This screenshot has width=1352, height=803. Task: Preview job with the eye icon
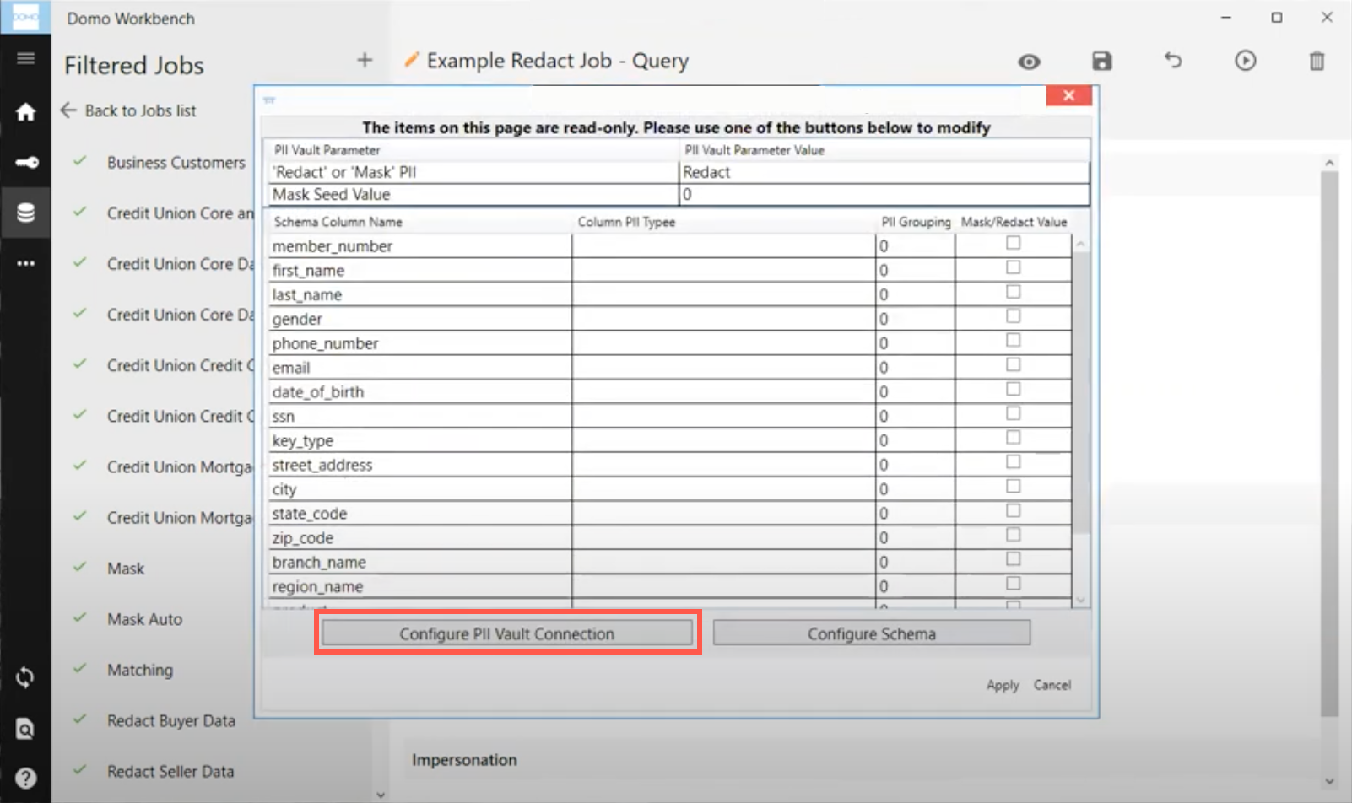tap(1028, 62)
